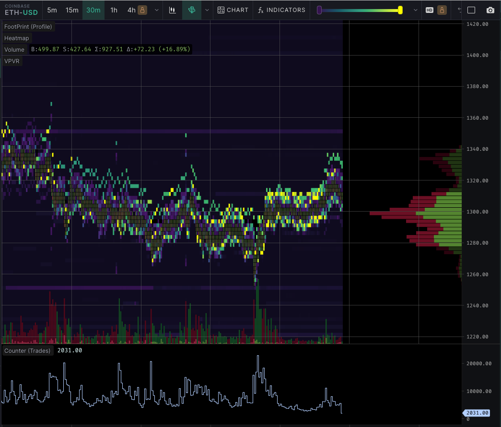Screen dimensions: 501x427
Task: Toggle the HD heatmap mode
Action: pyautogui.click(x=430, y=10)
